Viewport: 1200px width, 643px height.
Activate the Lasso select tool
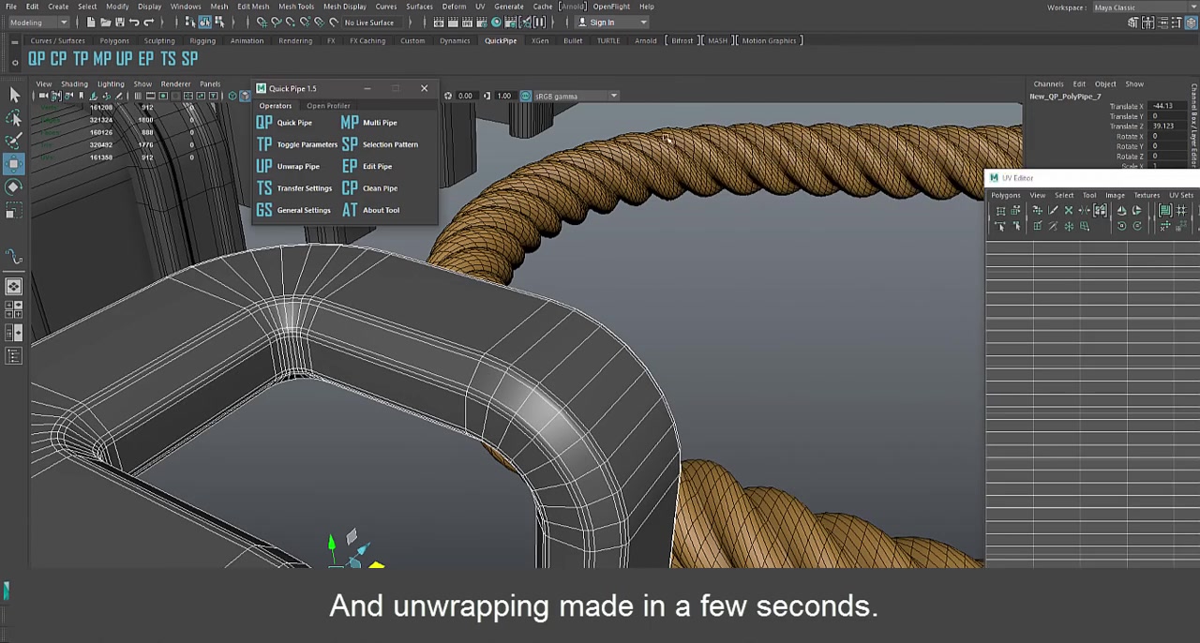(x=14, y=117)
